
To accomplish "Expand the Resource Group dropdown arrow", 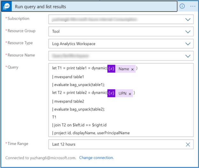I will tap(188, 32).
